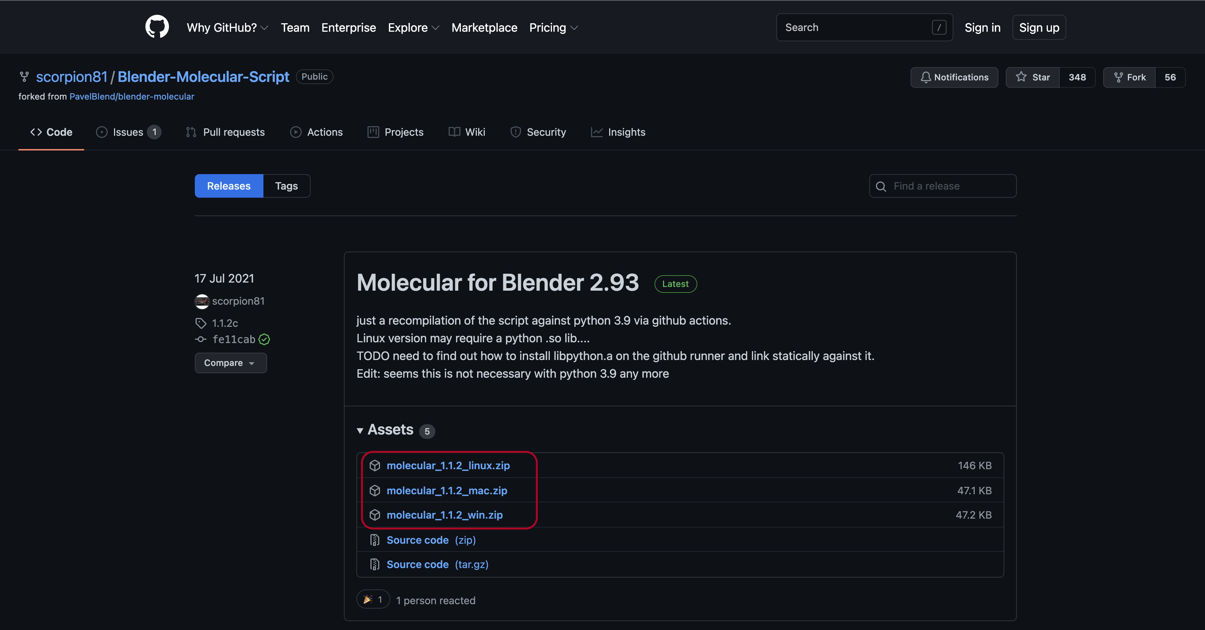
Task: Click the celebration emoji reaction
Action: (368, 600)
